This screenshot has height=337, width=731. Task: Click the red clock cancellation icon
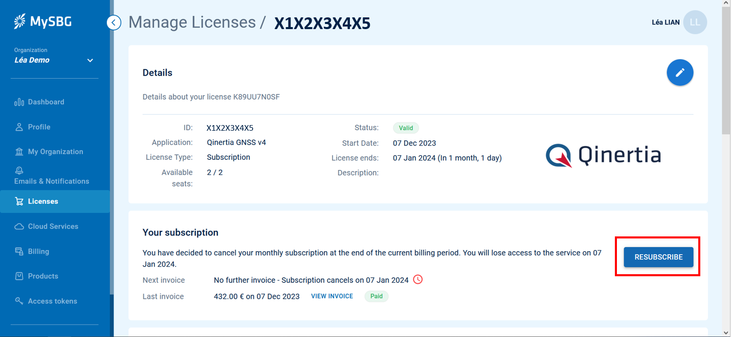click(418, 279)
